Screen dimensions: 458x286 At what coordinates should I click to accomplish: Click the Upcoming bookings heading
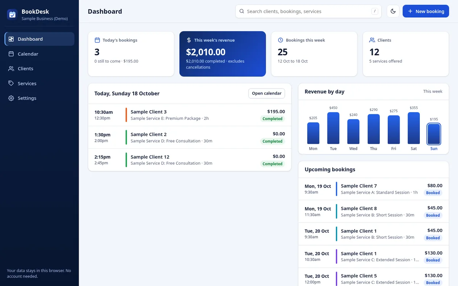point(330,169)
